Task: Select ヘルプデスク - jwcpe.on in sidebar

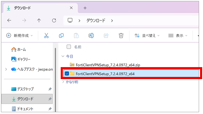Action: point(32,69)
